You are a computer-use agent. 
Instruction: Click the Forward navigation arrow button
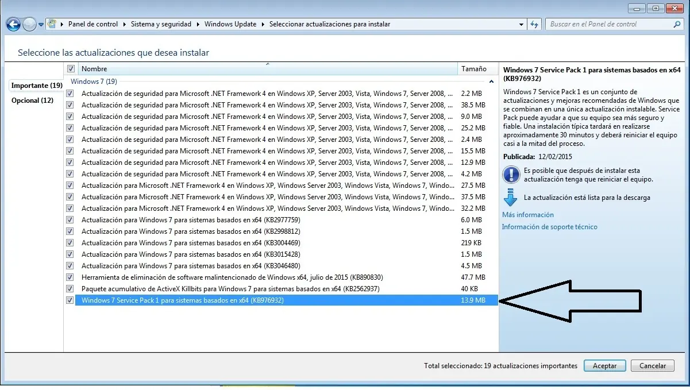coord(30,24)
